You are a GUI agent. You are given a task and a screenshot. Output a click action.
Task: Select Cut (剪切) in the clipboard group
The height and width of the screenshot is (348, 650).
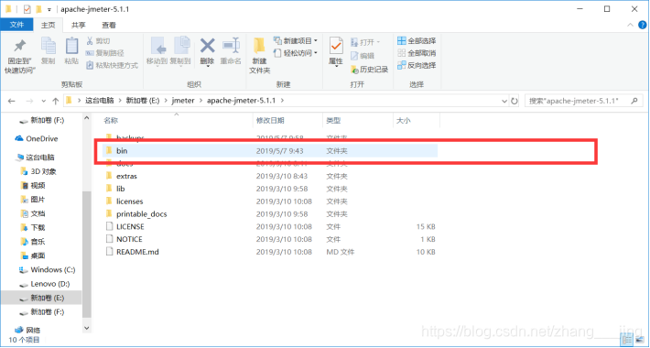98,41
